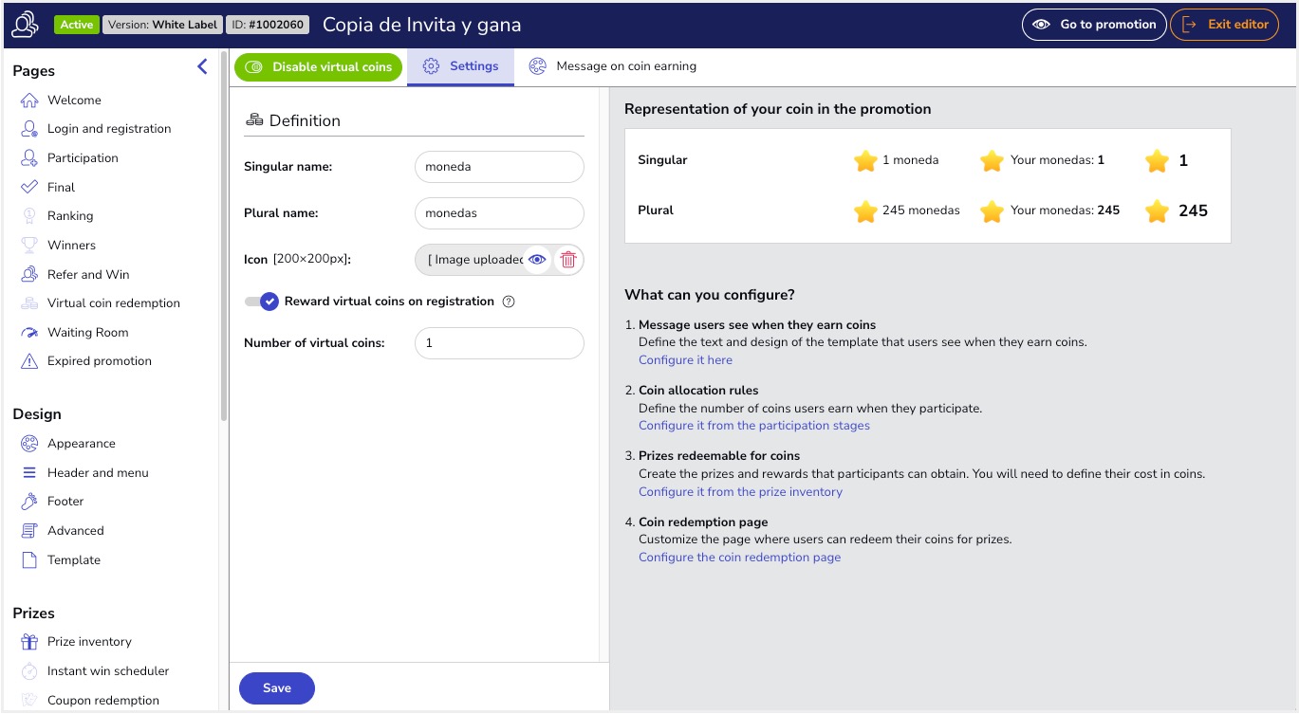The image size is (1299, 714).
Task: Click the Save button
Action: [276, 688]
